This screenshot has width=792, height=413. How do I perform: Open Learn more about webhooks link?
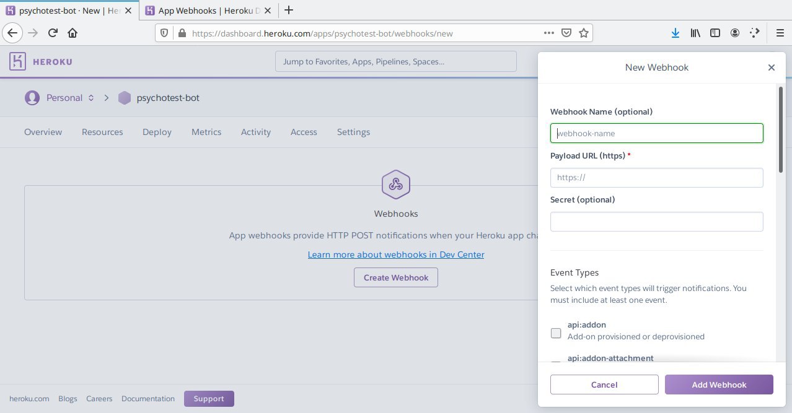[396, 254]
